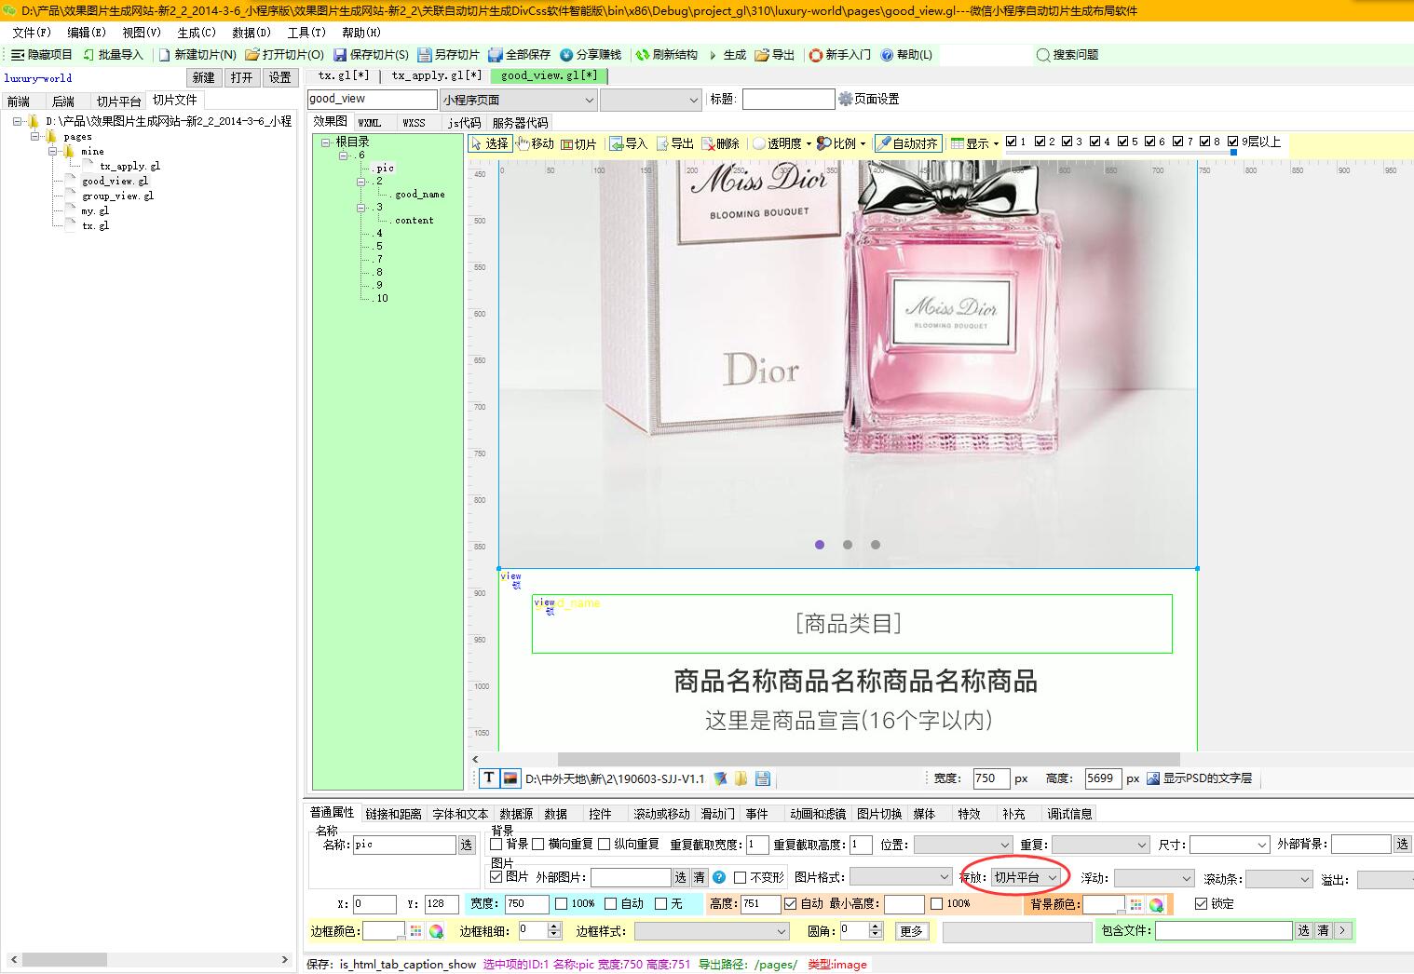The image size is (1414, 974).
Task: Click the canvas toolbar 导出 export icon
Action: tap(662, 143)
